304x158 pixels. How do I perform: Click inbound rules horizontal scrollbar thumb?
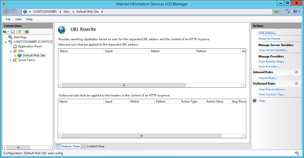124,85
